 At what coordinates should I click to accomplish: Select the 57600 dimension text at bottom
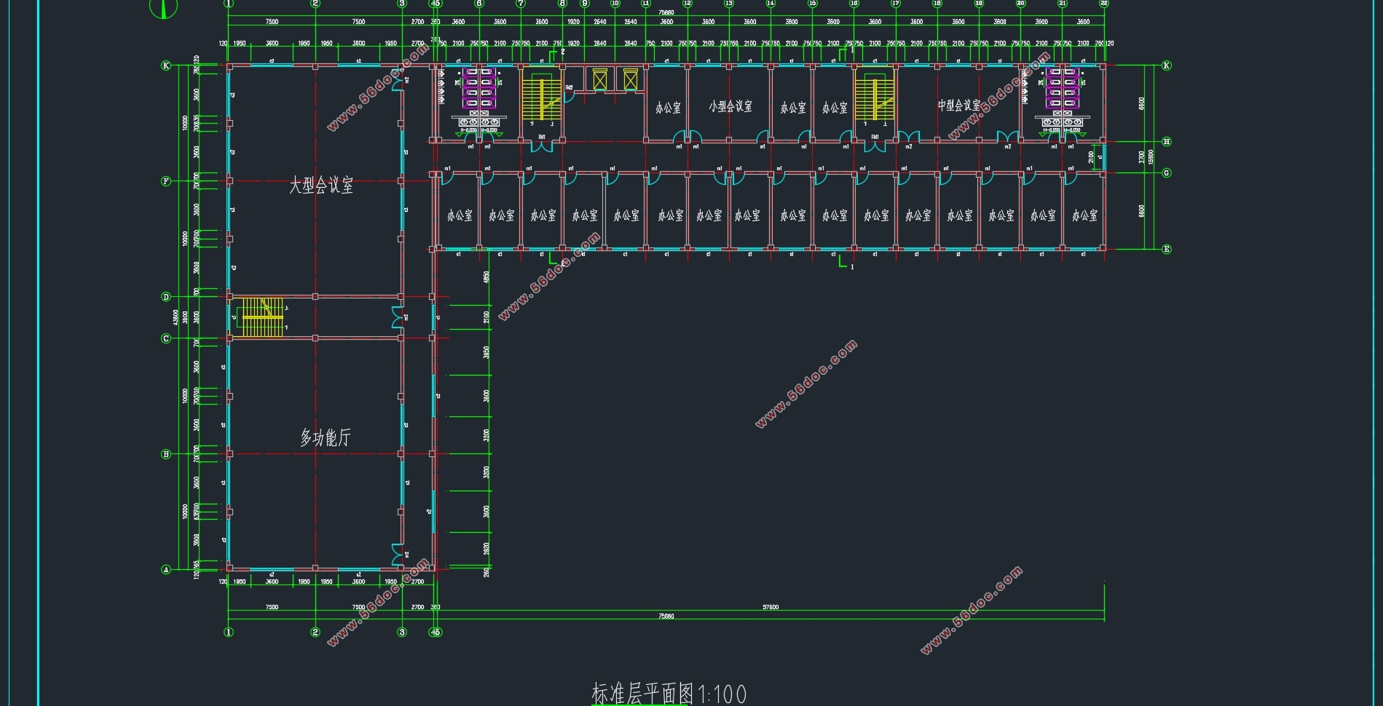[x=771, y=607]
